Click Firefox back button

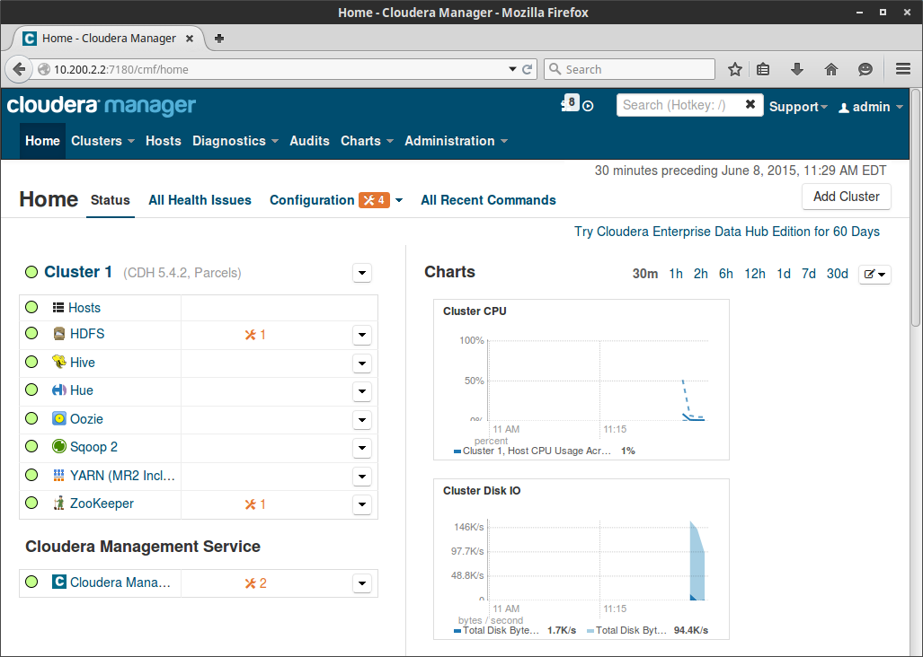click(x=19, y=69)
